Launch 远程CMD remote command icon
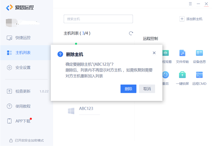The image size is (213, 146). tap(199, 75)
